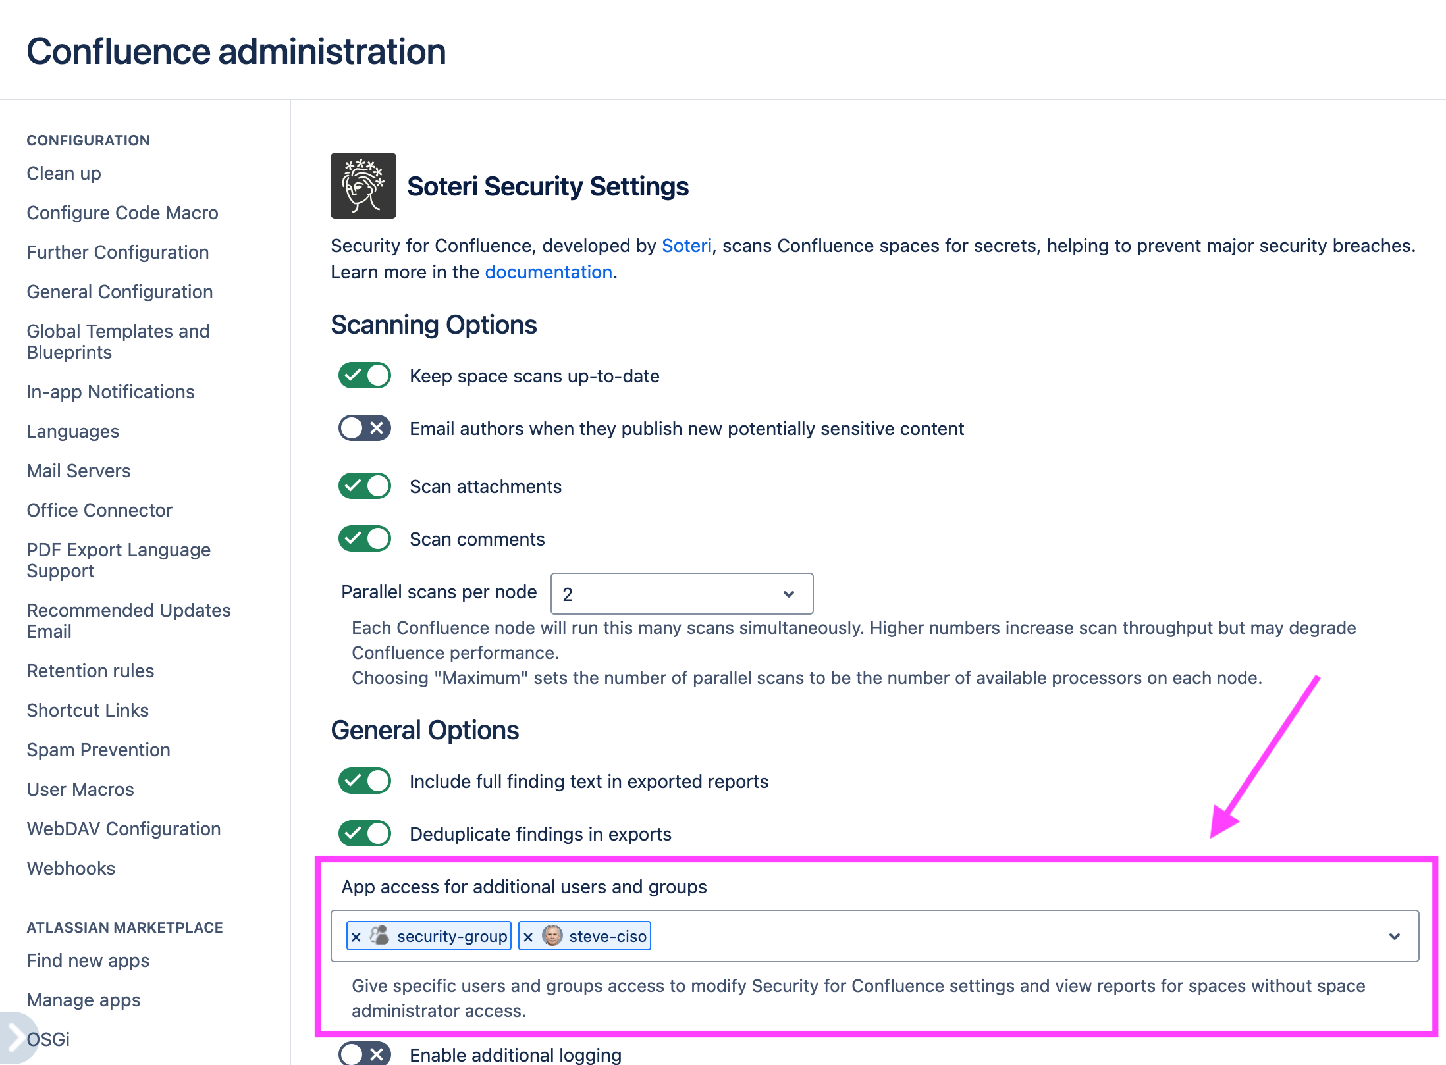The height and width of the screenshot is (1065, 1446).
Task: Enable additional logging
Action: coord(363,1053)
